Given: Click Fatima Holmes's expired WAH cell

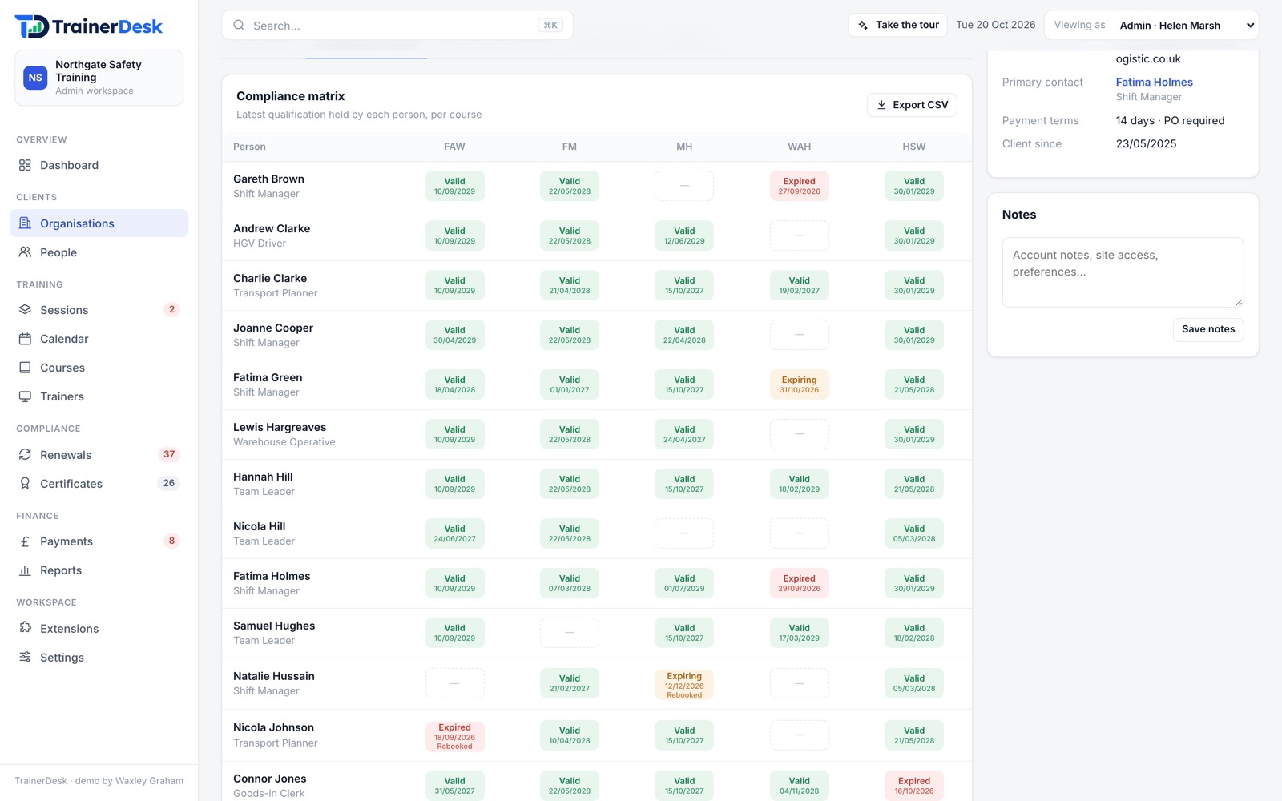Looking at the screenshot, I should (x=799, y=583).
